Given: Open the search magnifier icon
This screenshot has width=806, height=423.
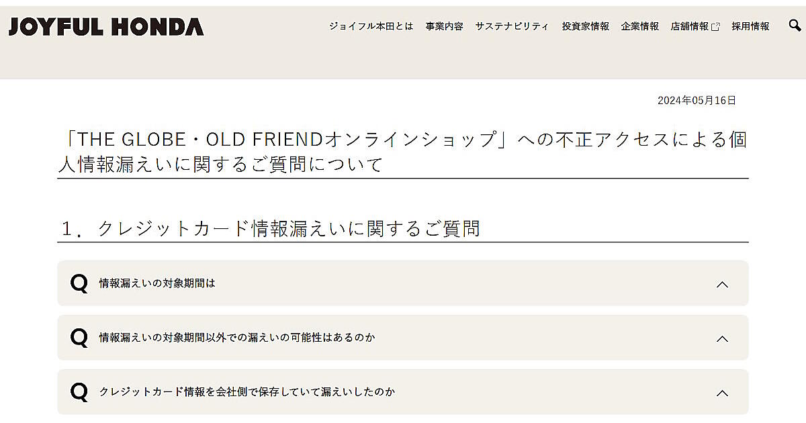Looking at the screenshot, I should pos(795,26).
